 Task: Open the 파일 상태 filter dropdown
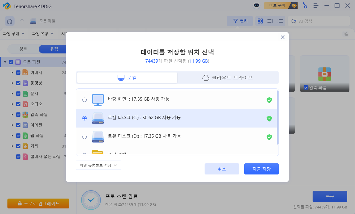12,33
